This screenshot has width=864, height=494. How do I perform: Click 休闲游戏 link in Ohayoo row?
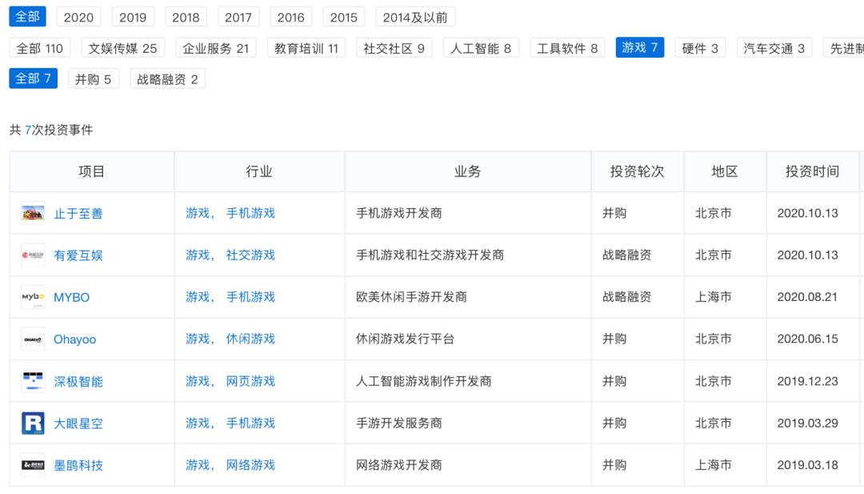click(250, 339)
